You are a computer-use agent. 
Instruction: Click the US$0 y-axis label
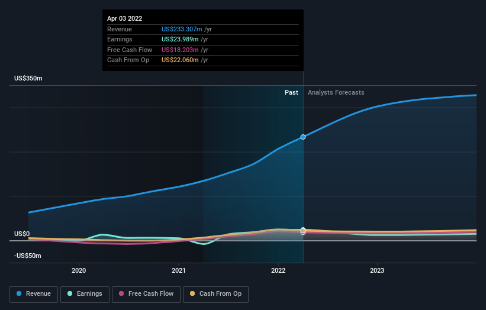(22, 234)
